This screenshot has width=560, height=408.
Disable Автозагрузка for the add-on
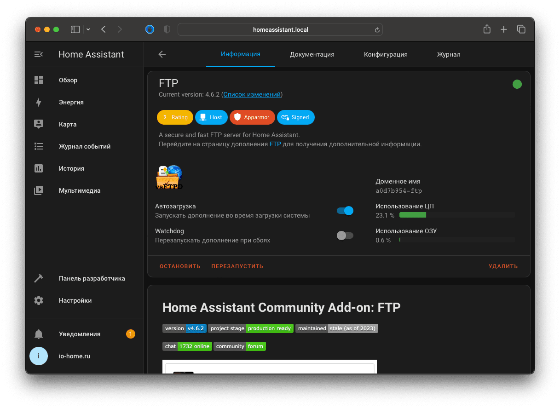(345, 210)
